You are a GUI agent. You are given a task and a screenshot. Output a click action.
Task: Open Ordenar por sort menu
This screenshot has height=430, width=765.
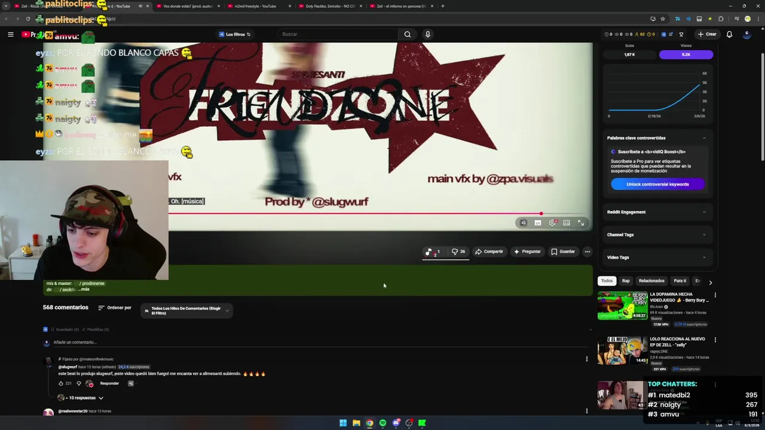115,308
